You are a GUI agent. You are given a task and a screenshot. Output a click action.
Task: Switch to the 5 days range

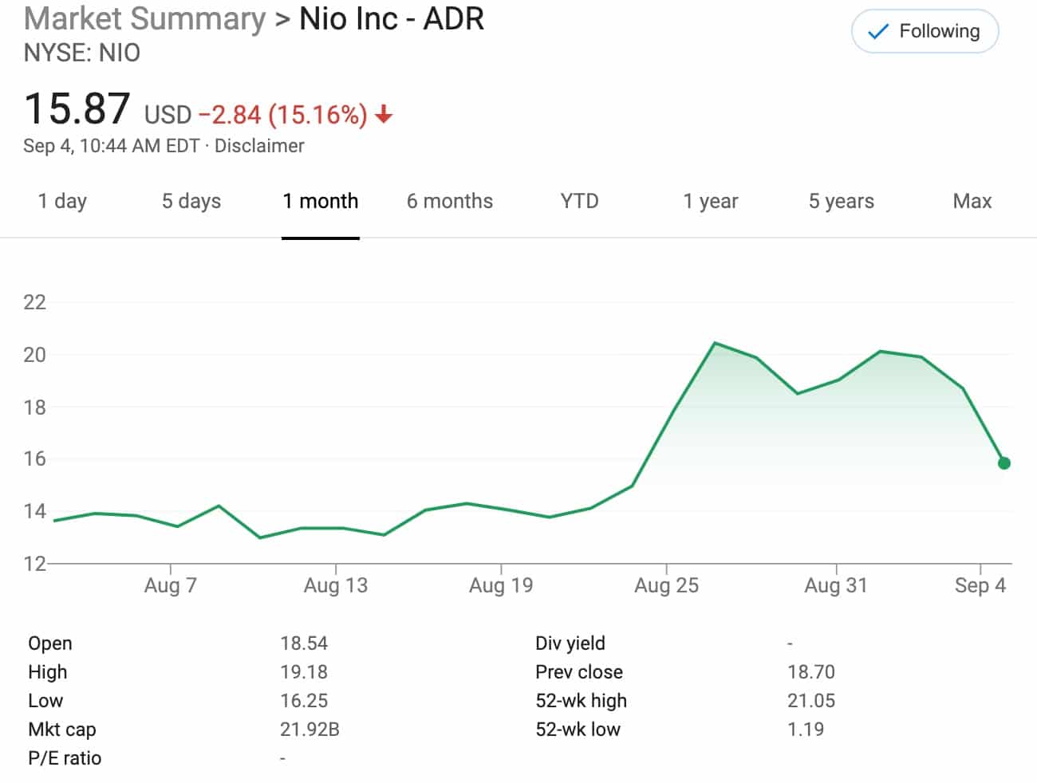coord(191,201)
